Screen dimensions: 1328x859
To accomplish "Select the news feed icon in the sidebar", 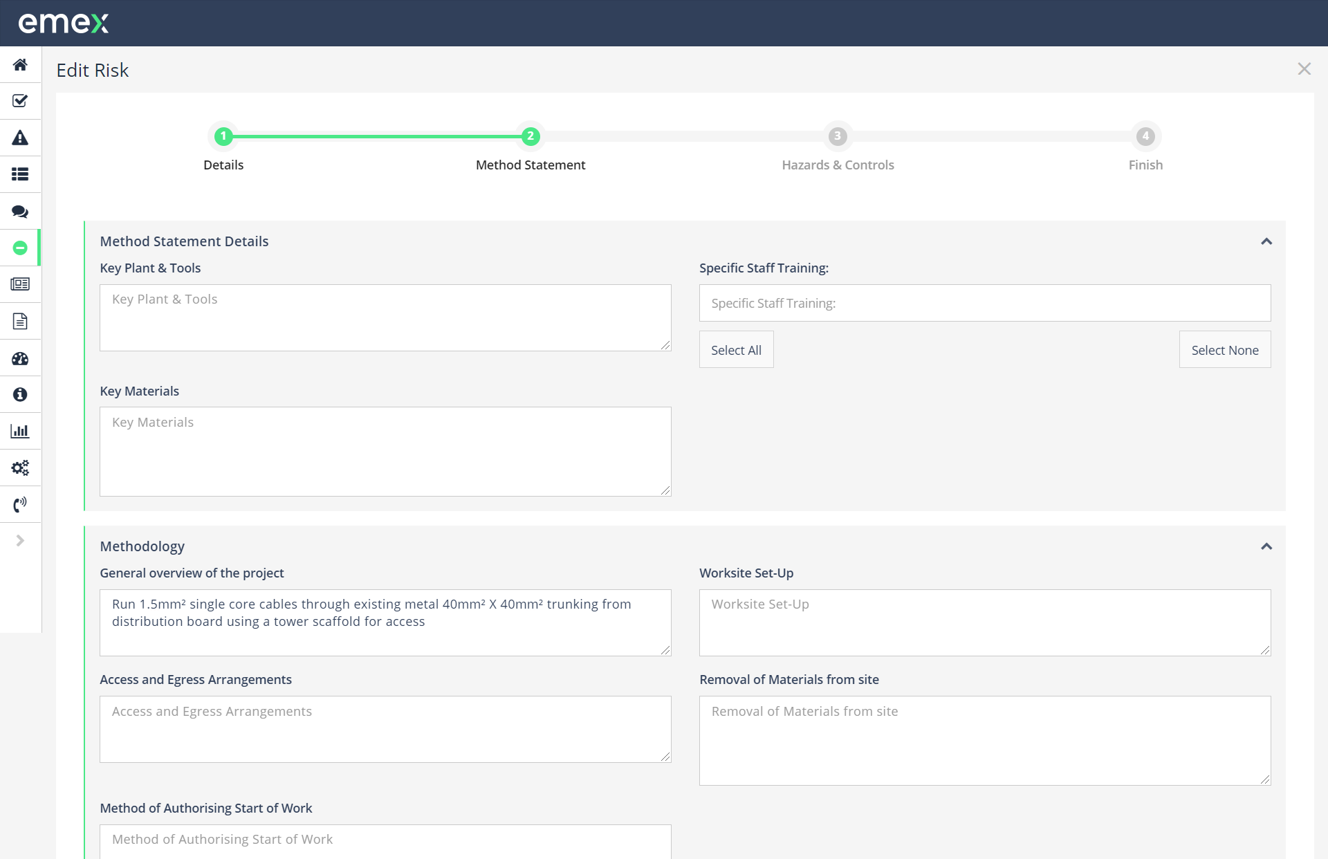I will click(20, 284).
